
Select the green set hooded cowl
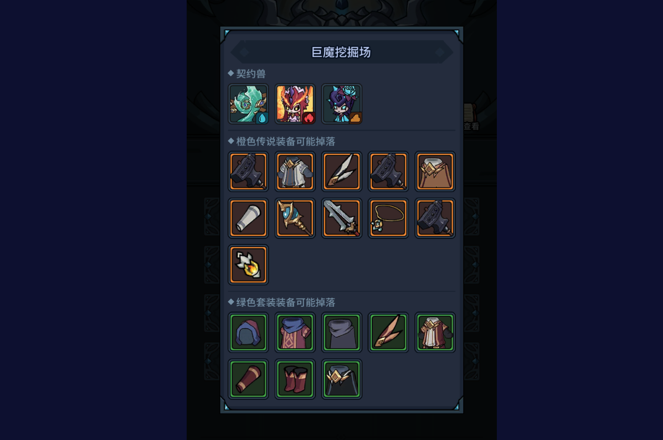[248, 332]
